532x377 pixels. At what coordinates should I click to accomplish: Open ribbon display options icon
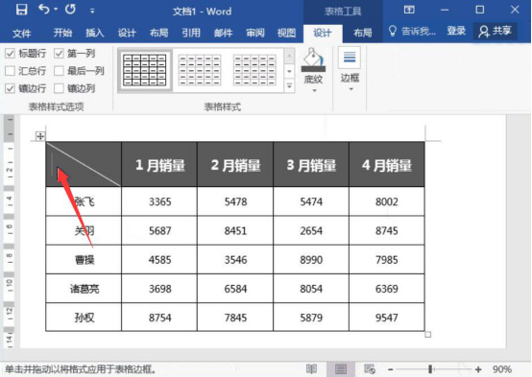click(409, 10)
